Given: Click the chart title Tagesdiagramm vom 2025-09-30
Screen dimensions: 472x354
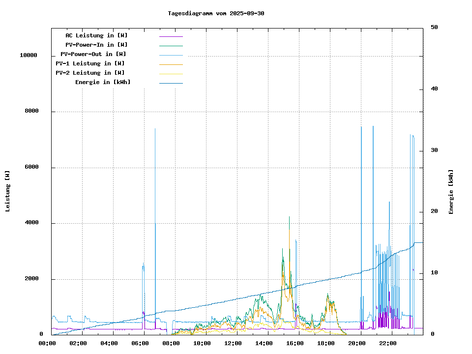Looking at the screenshot, I should coord(216,13).
